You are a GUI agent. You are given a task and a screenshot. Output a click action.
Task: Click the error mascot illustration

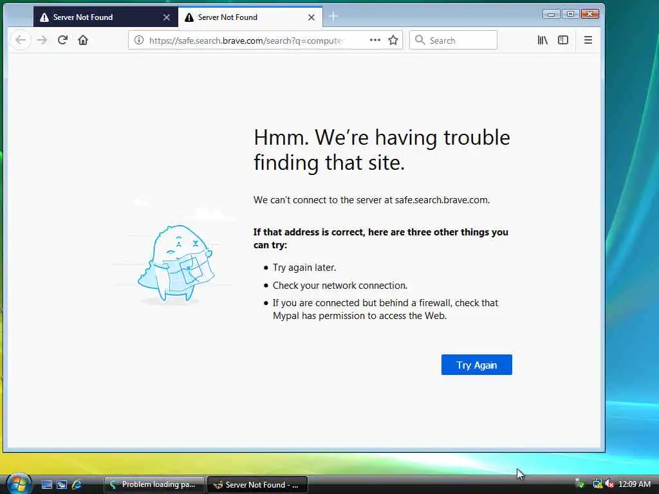(176, 264)
